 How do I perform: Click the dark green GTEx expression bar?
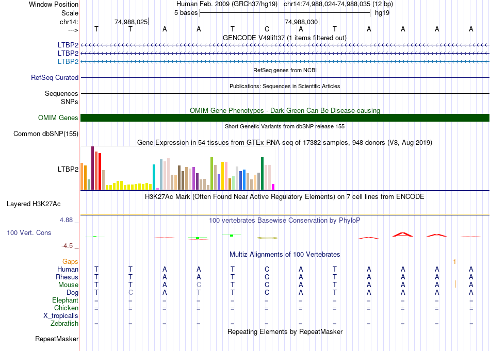pyautogui.click(x=262, y=174)
